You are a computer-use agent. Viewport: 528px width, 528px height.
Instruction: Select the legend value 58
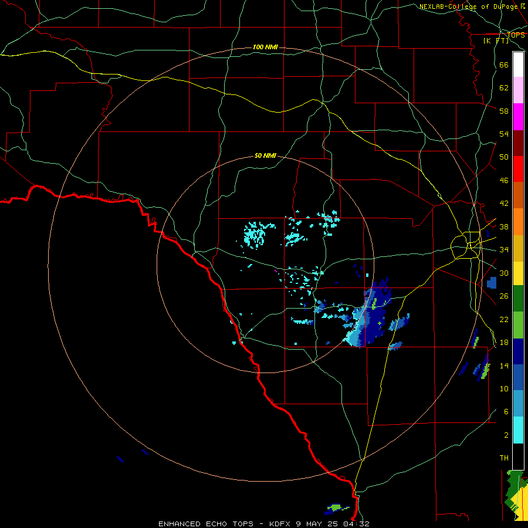coord(504,111)
